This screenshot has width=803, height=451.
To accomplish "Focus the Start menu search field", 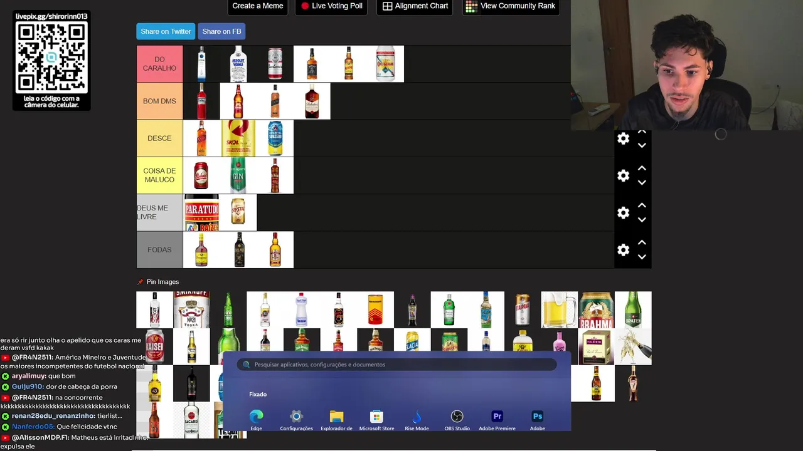I will [397, 365].
